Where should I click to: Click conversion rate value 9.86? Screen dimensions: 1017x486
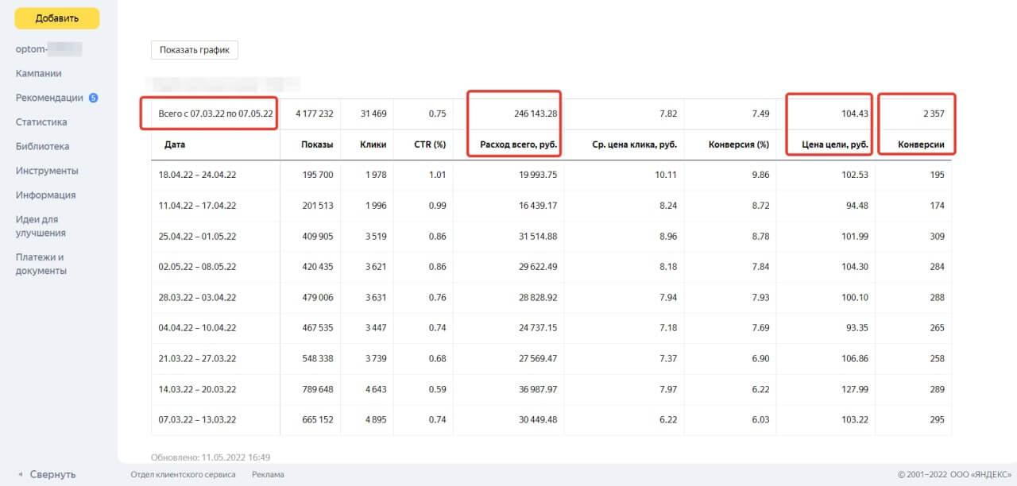(x=760, y=175)
